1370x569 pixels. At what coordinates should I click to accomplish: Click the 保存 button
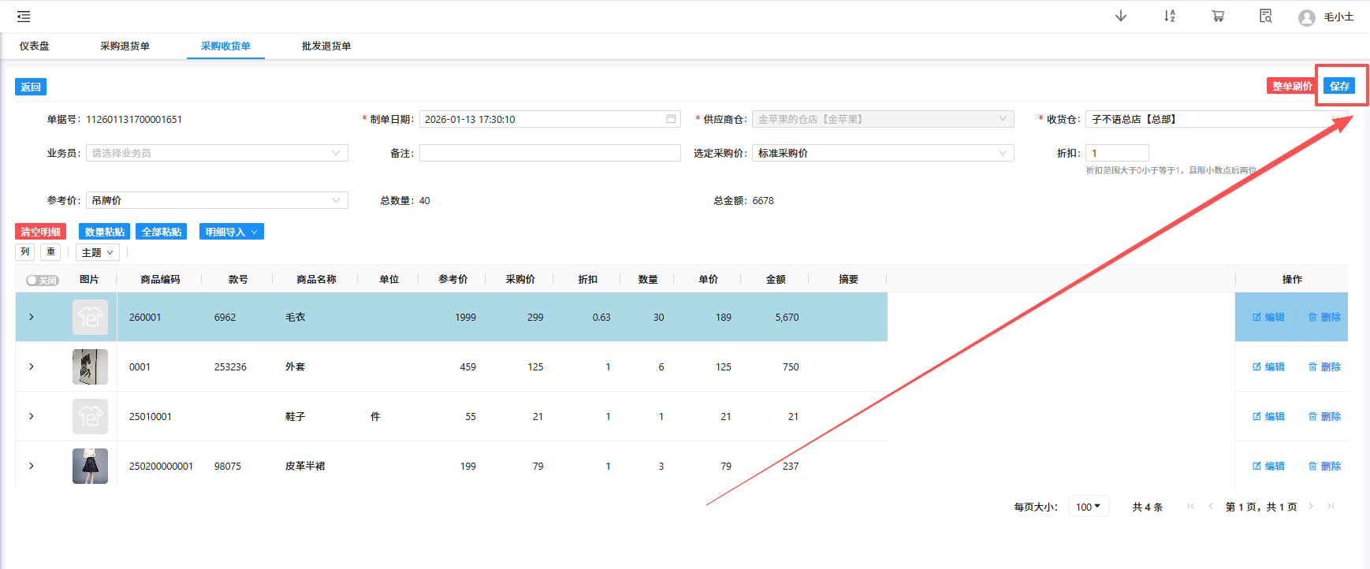pos(1339,86)
